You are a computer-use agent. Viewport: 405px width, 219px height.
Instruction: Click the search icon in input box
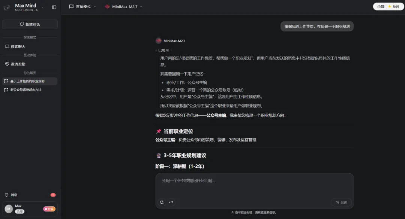162,202
